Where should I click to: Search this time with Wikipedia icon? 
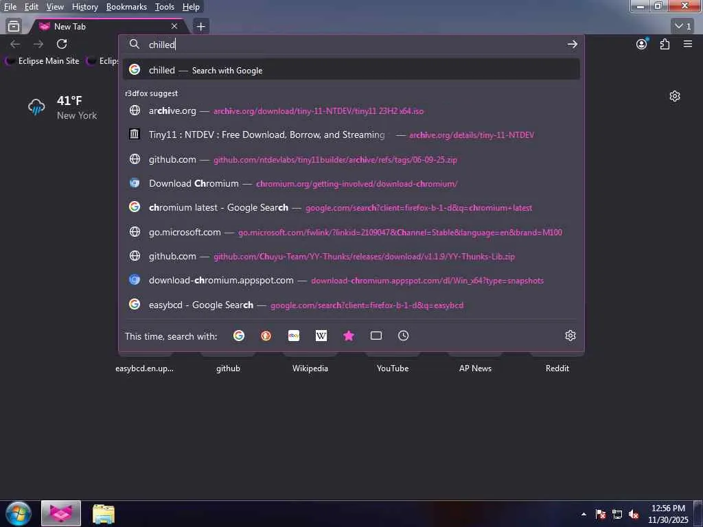click(x=321, y=336)
